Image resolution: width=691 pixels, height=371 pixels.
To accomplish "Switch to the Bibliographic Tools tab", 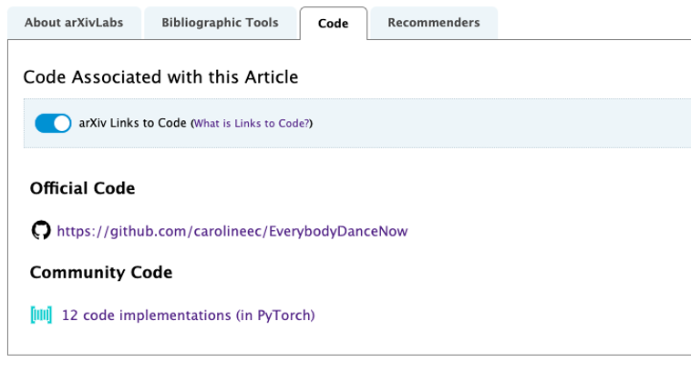I will [x=220, y=23].
